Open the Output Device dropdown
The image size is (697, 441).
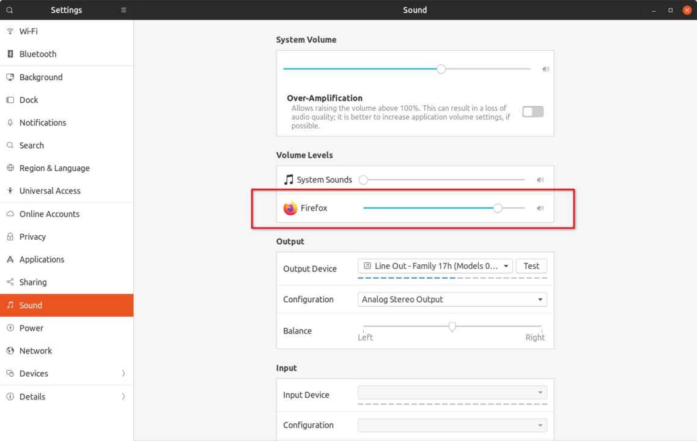click(x=435, y=266)
